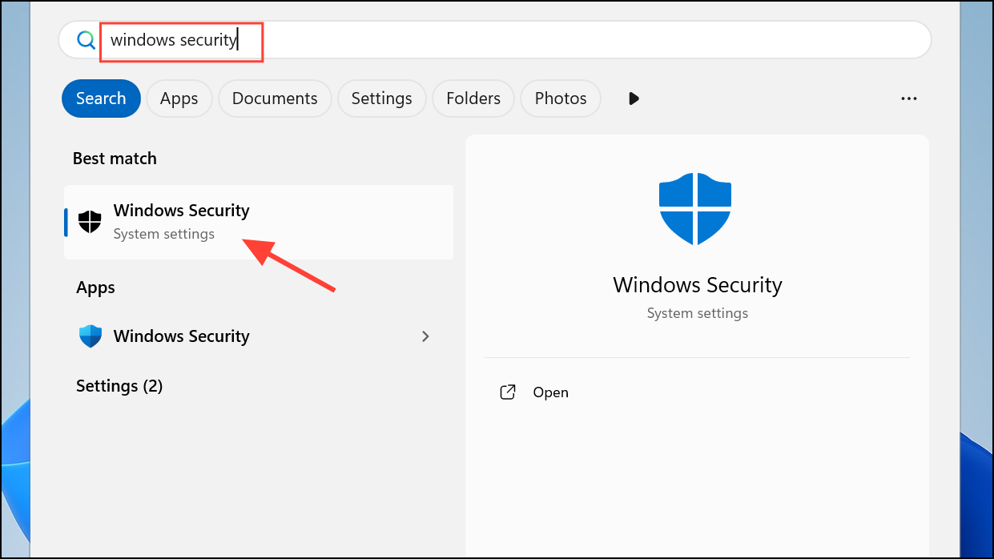
Task: Click the large blue shield in preview pane
Action: tap(695, 210)
